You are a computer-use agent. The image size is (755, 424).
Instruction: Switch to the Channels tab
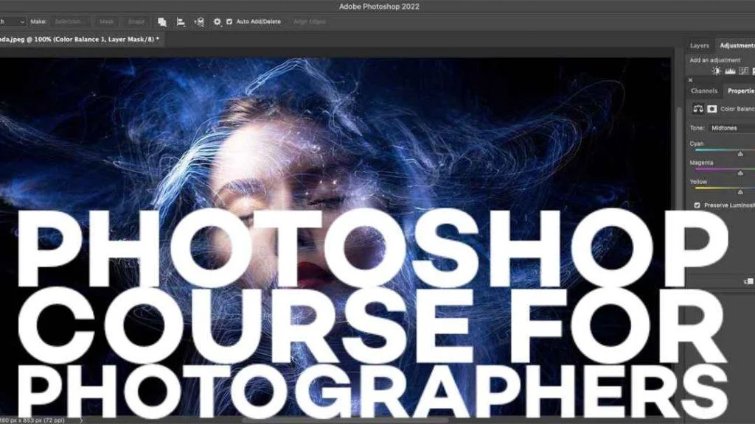pyautogui.click(x=704, y=91)
